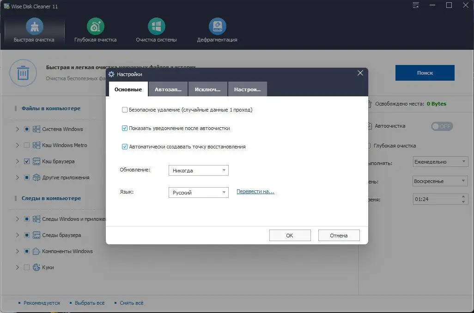Turn on the Автоочистка switch
Image resolution: width=474 pixels, height=313 pixels.
442,126
